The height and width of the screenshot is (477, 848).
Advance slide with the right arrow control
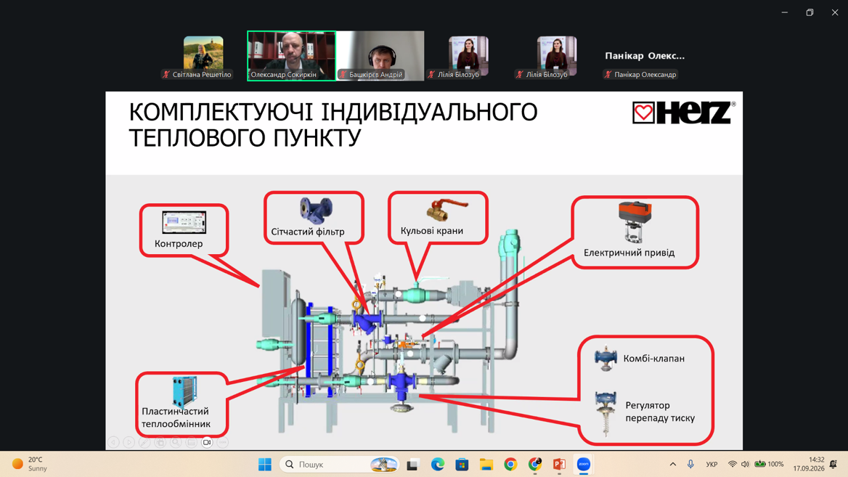coord(129,442)
